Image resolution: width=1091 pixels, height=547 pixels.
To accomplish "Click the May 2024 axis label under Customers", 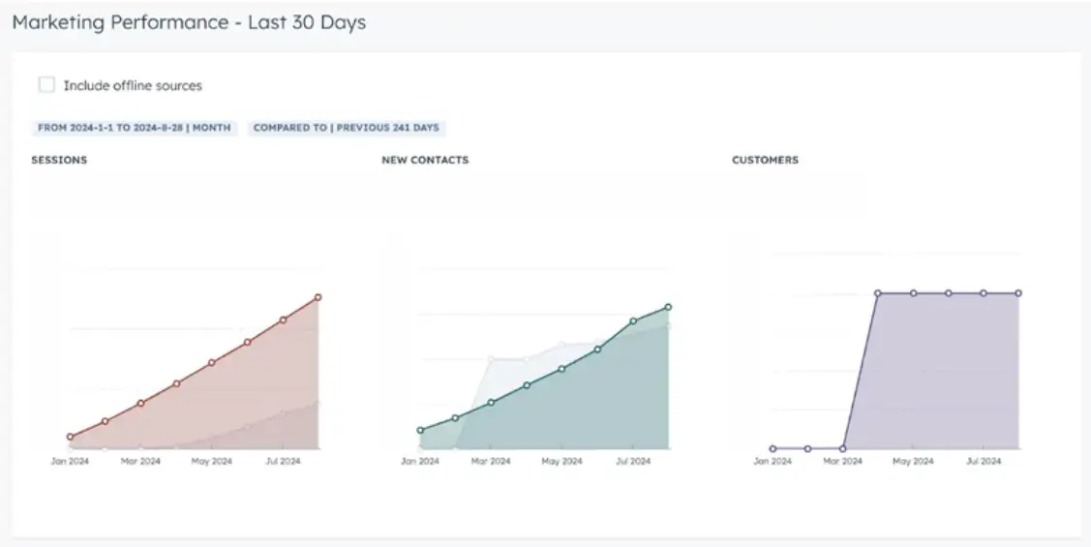I will tap(914, 462).
